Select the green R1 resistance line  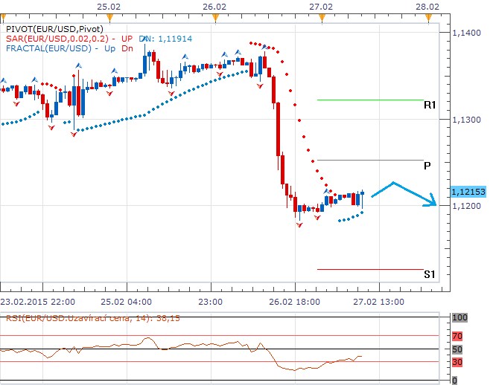[x=369, y=100]
